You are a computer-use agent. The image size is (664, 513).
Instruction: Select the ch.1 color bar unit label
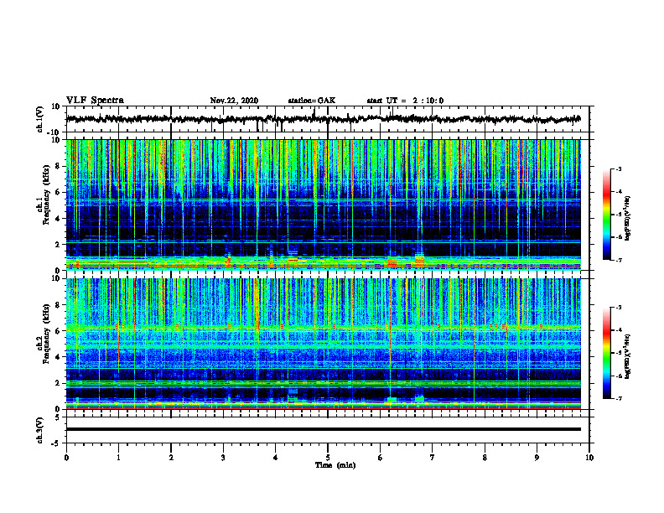[x=628, y=219]
